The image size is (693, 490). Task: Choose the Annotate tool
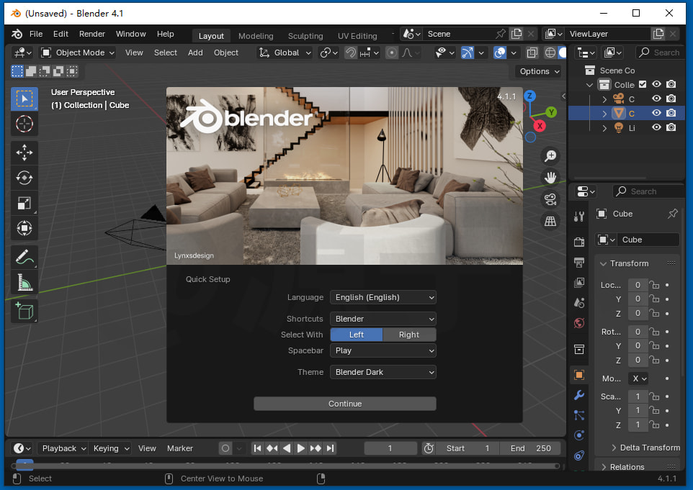click(x=24, y=257)
